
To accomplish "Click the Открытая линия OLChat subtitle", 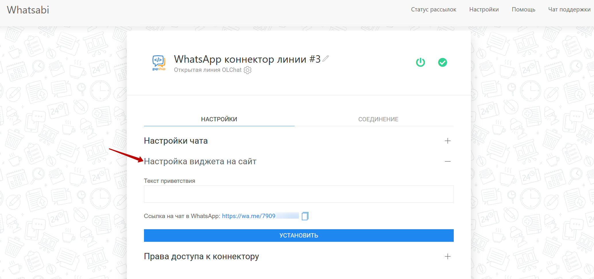I will pos(208,70).
